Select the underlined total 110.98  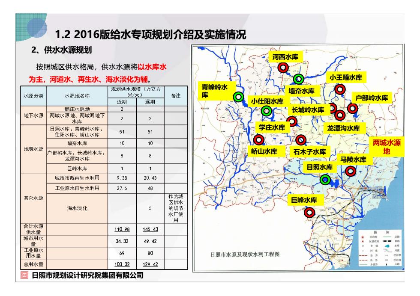click(x=122, y=229)
